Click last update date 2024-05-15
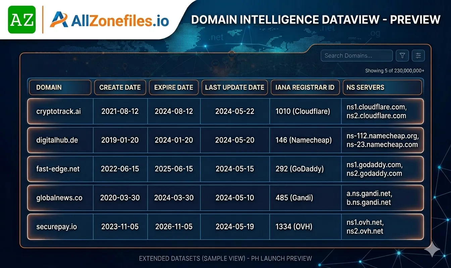 235,169
